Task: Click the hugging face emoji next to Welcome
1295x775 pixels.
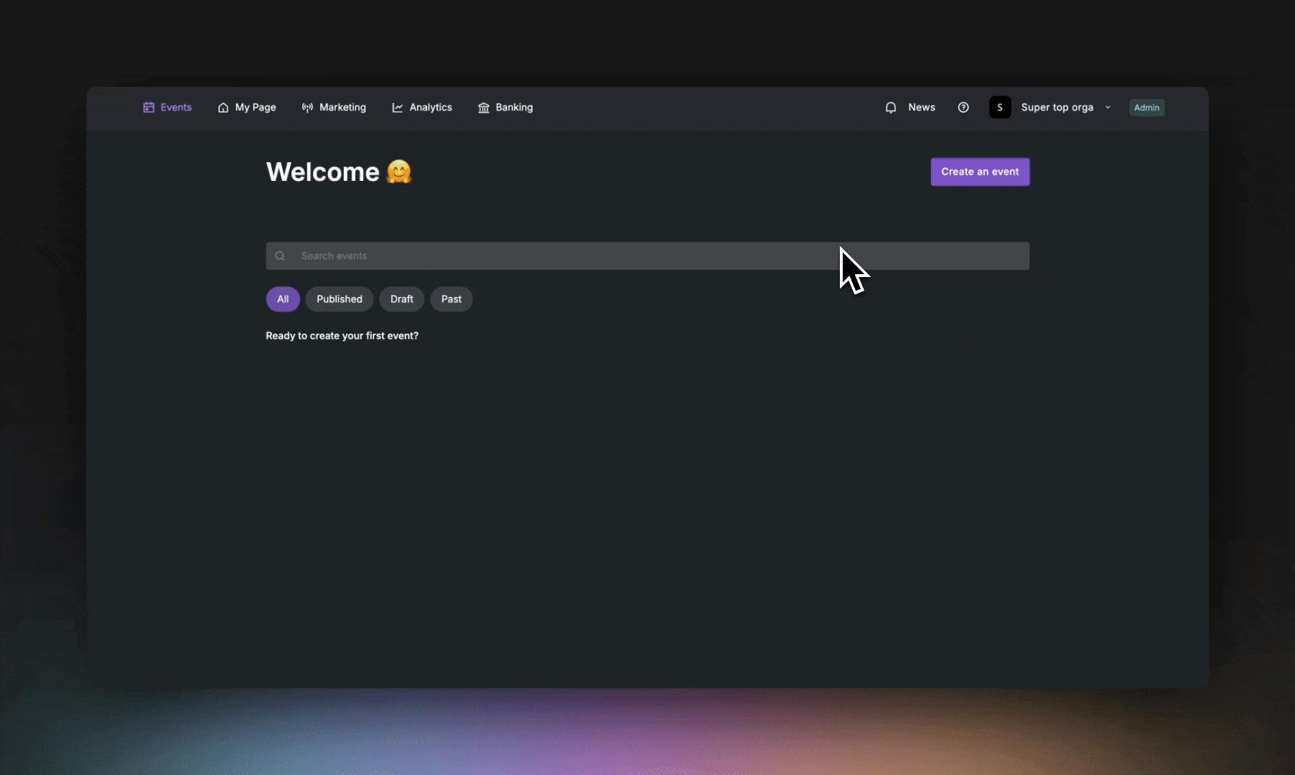Action: coord(399,172)
